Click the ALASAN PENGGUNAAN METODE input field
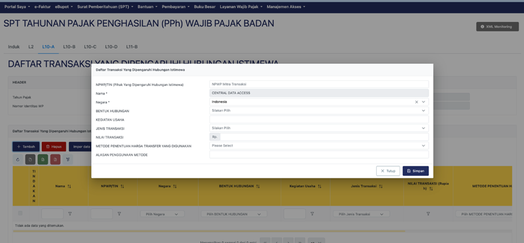The image size is (524, 243). 319,154
